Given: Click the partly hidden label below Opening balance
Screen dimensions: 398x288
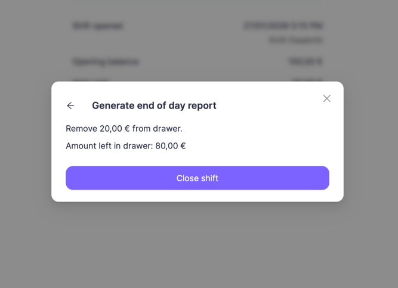Looking at the screenshot, I should [91, 80].
